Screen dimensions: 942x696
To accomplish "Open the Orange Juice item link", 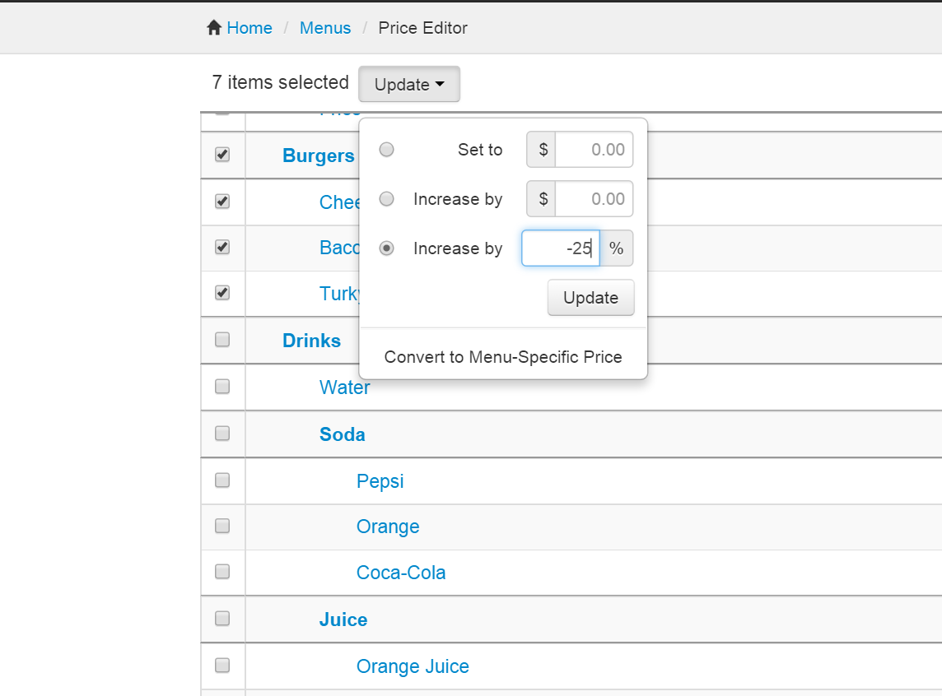I will pos(413,666).
